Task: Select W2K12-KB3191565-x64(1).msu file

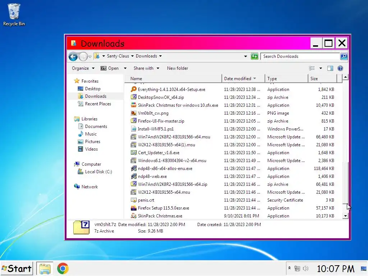Action: (x=166, y=144)
